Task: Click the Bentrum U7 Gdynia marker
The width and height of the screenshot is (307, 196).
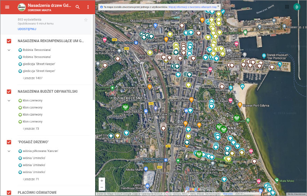Action: [x=178, y=161]
